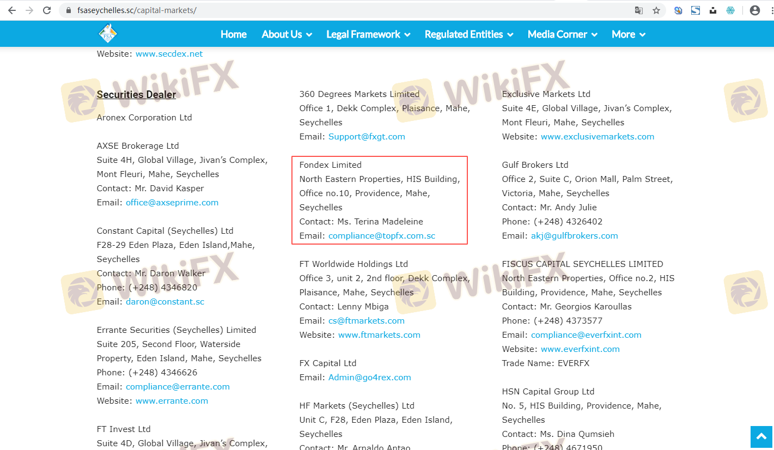774x450 pixels.
Task: Open the Chrome profile avatar
Action: (755, 10)
